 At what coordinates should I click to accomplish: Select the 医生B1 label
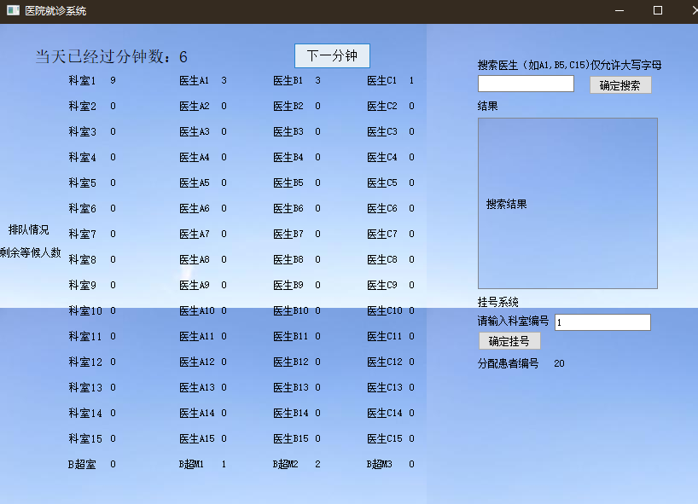pyautogui.click(x=288, y=80)
